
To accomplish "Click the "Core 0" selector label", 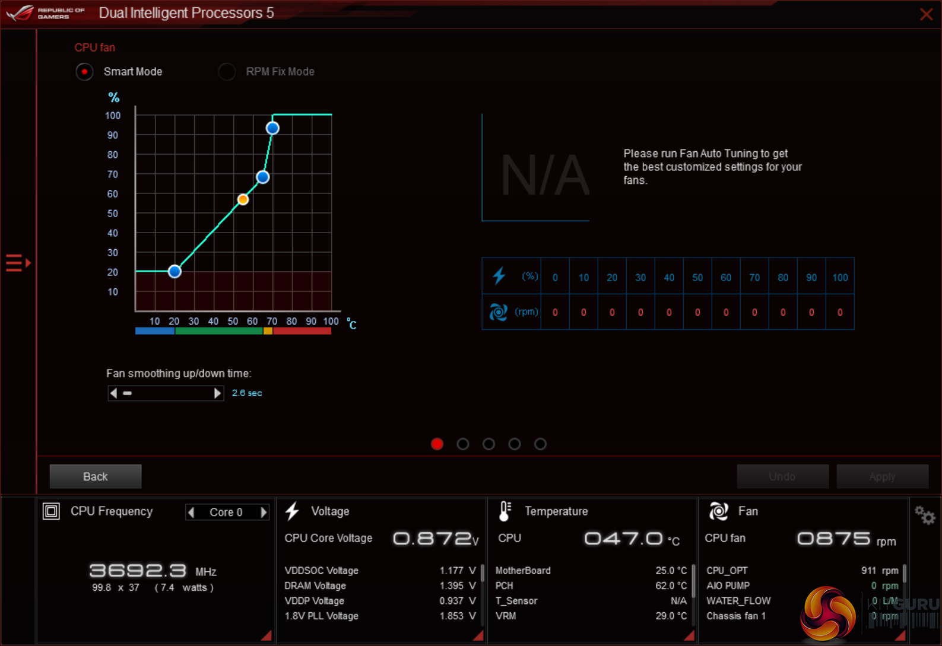I will pos(226,512).
